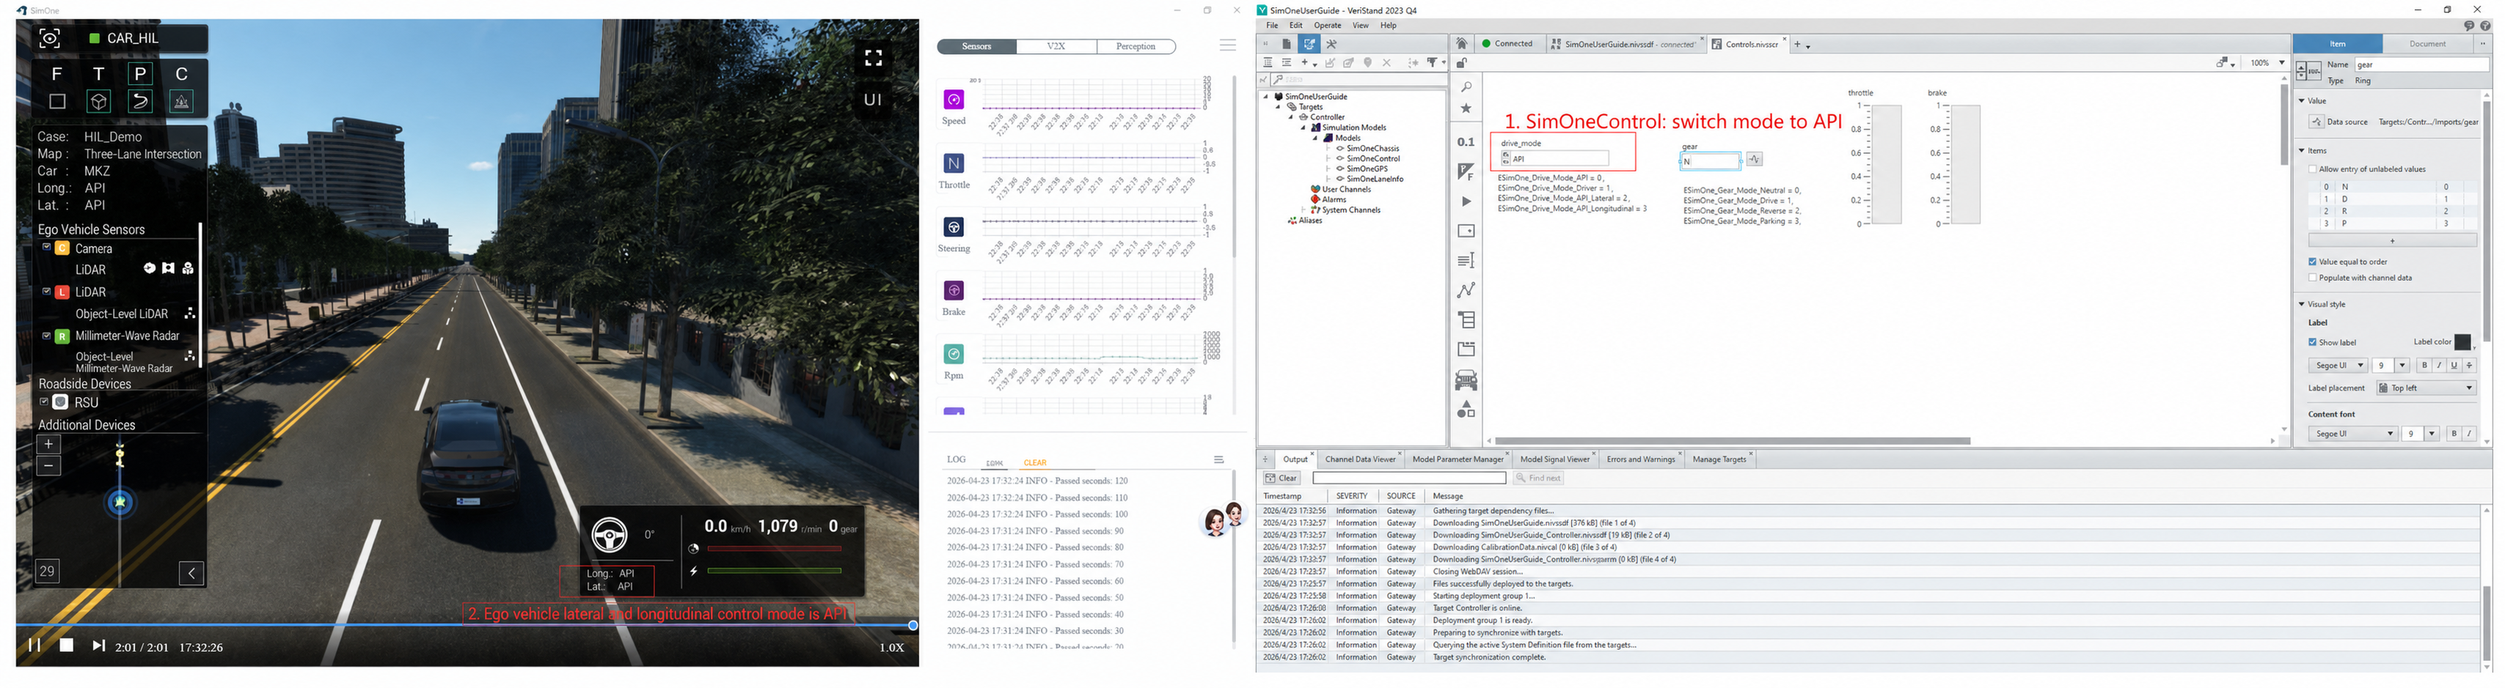
Task: Check Allow entry of unlabeled values
Action: 2314,169
